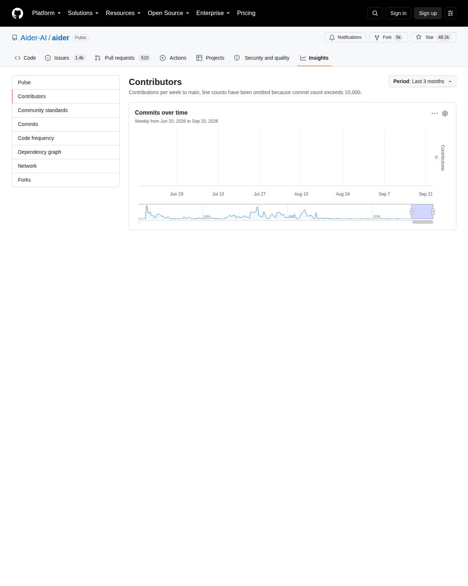Click the chart's horizontal scrollbar thumb
Viewport: 468px width, 586px height.
[x=423, y=222]
